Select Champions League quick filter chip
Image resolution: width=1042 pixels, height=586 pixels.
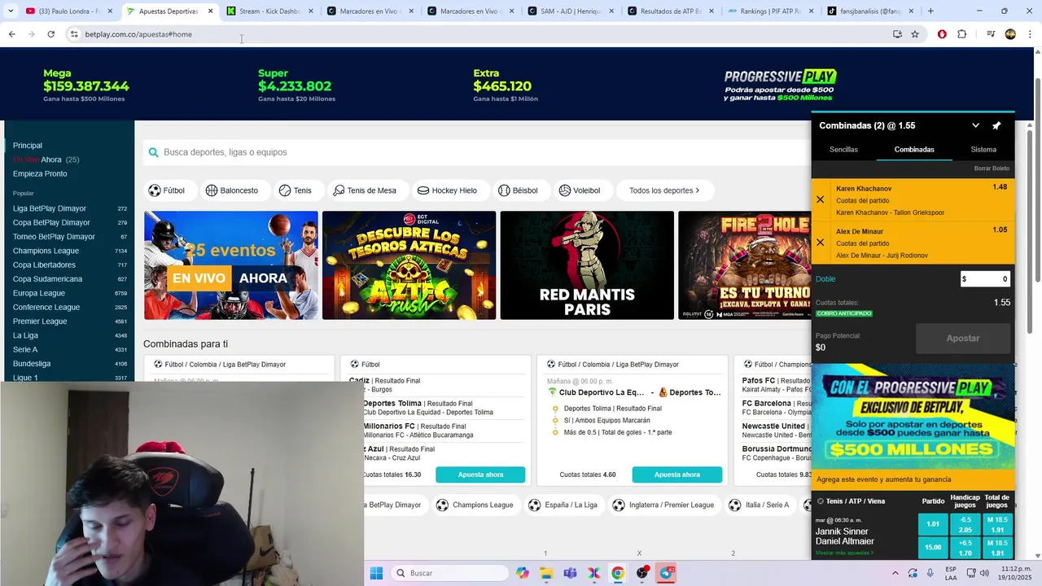[x=475, y=505]
